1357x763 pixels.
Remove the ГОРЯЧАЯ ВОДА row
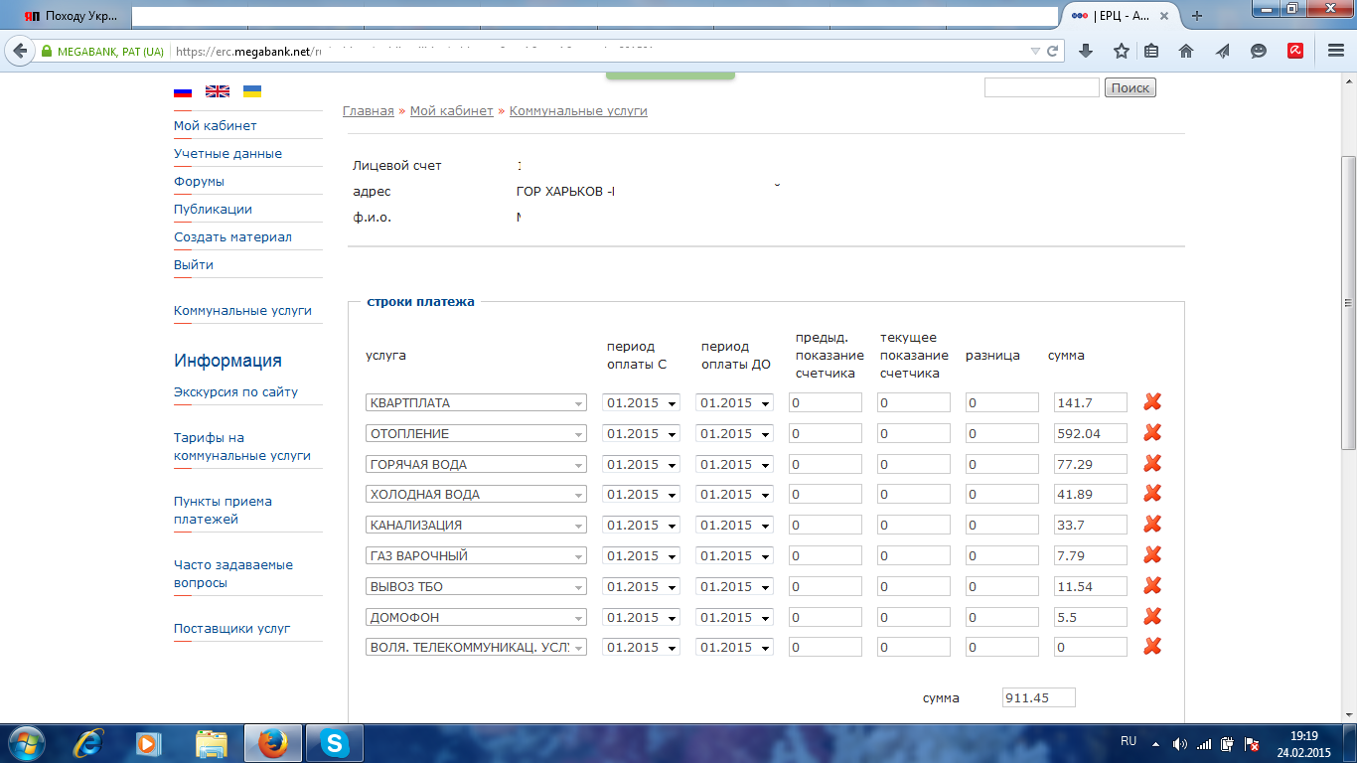1152,464
